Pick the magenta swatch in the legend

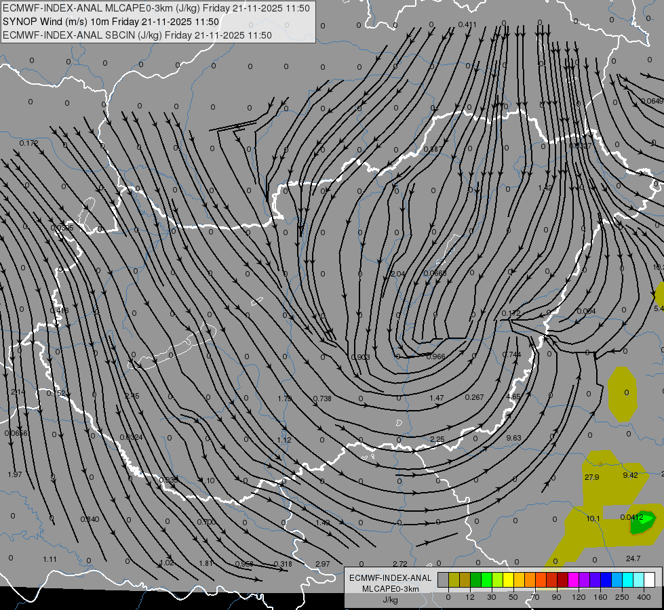tap(573, 580)
